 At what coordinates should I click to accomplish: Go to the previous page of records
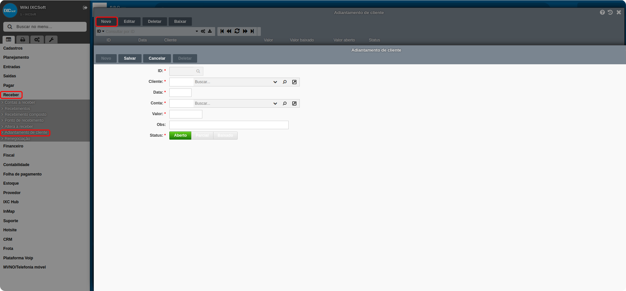(x=229, y=31)
